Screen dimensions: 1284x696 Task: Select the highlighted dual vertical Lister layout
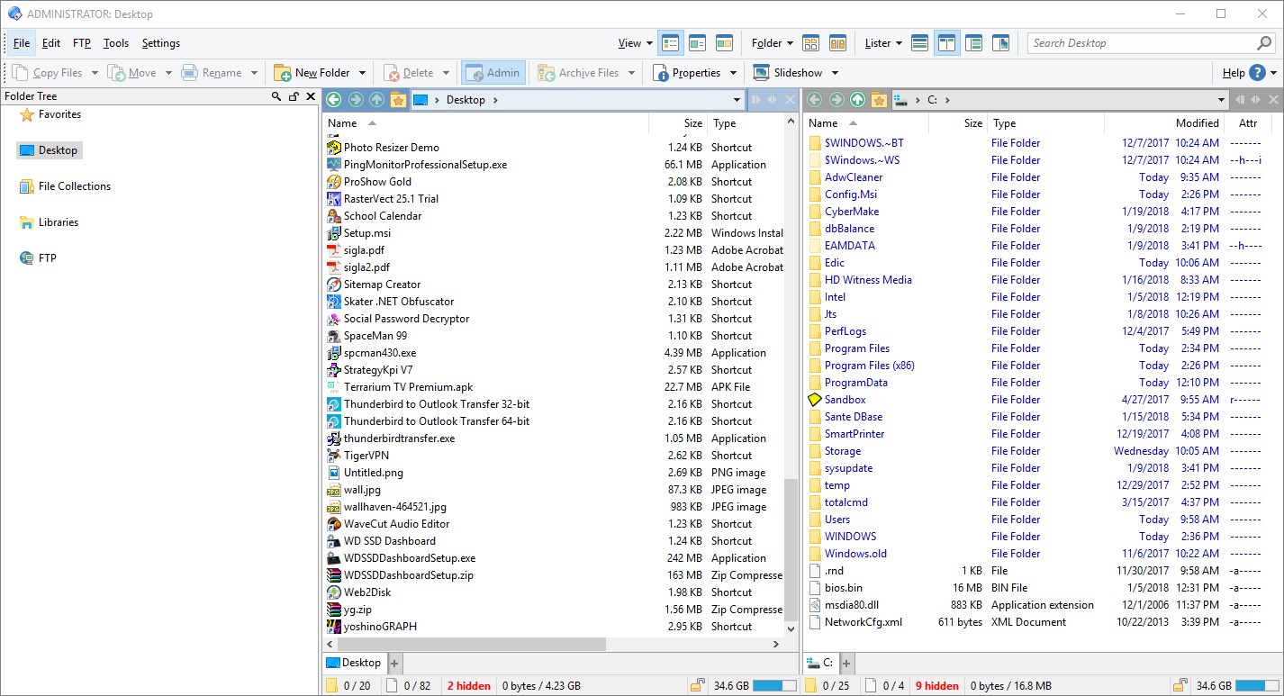[946, 43]
